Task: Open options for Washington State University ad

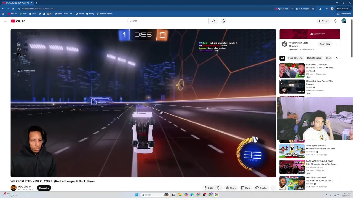Action: click(336, 44)
